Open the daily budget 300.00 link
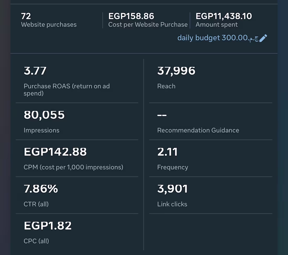288x255 pixels. pos(218,38)
